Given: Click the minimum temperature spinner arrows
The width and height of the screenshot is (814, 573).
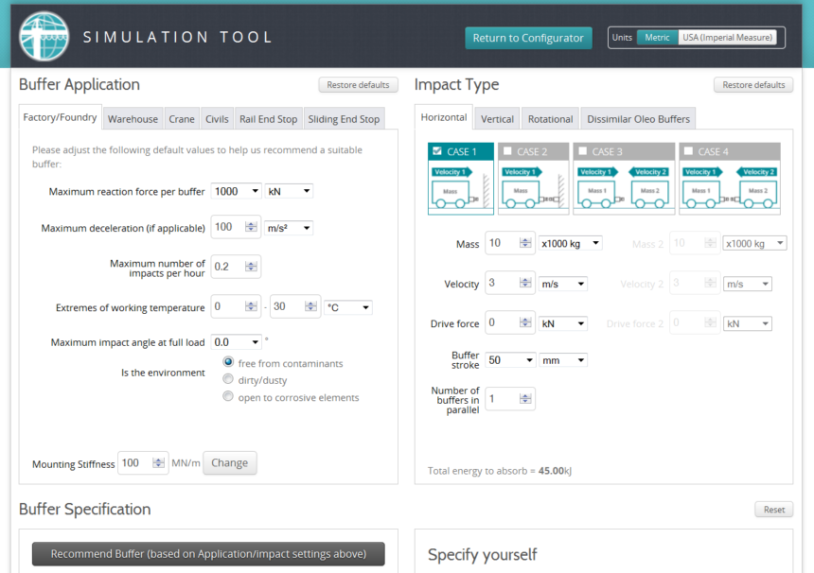Looking at the screenshot, I should (x=251, y=306).
